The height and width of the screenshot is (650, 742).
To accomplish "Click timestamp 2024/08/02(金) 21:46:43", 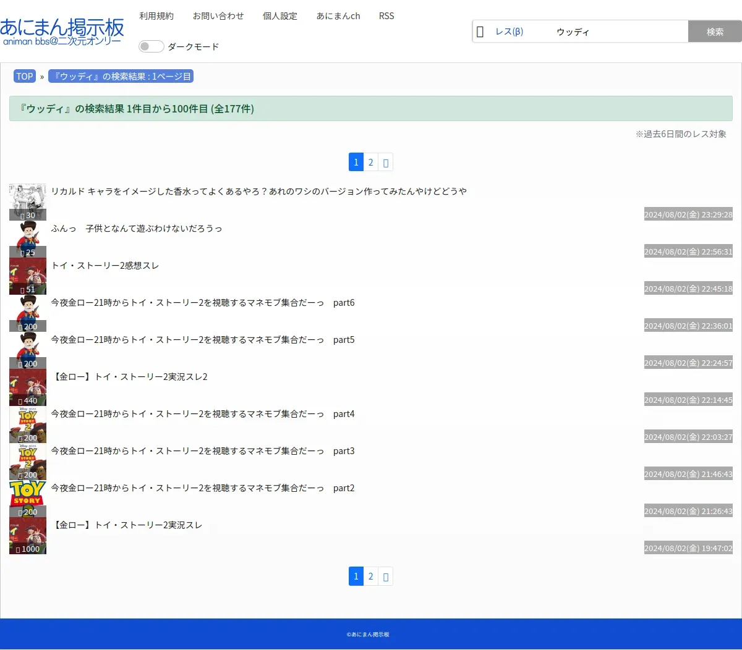I will point(688,474).
